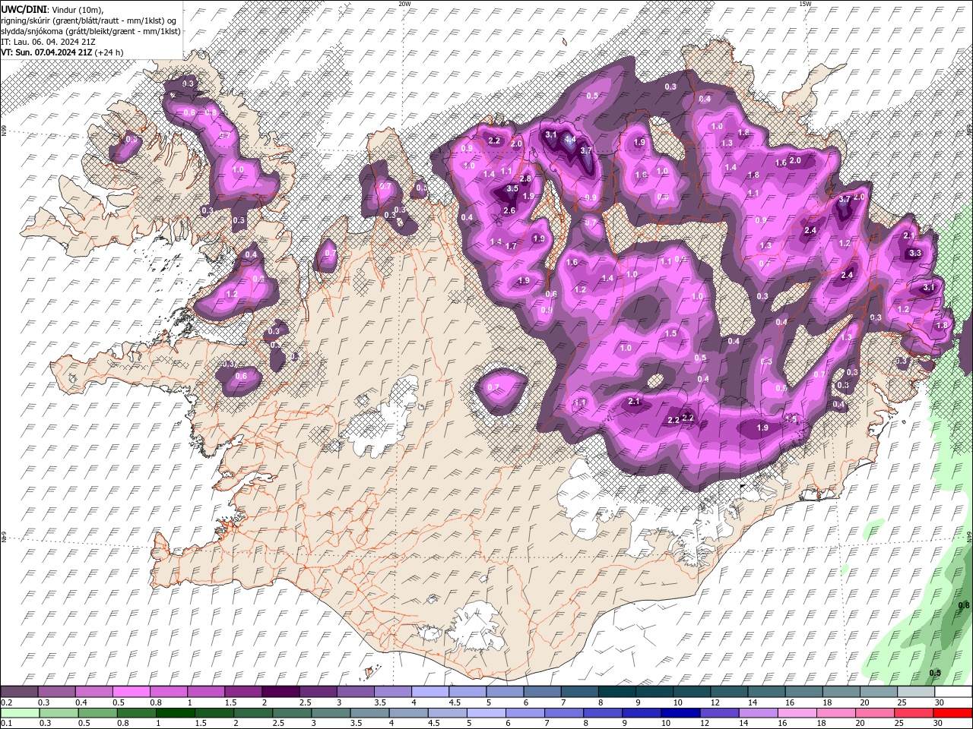Click the '0.1' label on rain scale

6,723
